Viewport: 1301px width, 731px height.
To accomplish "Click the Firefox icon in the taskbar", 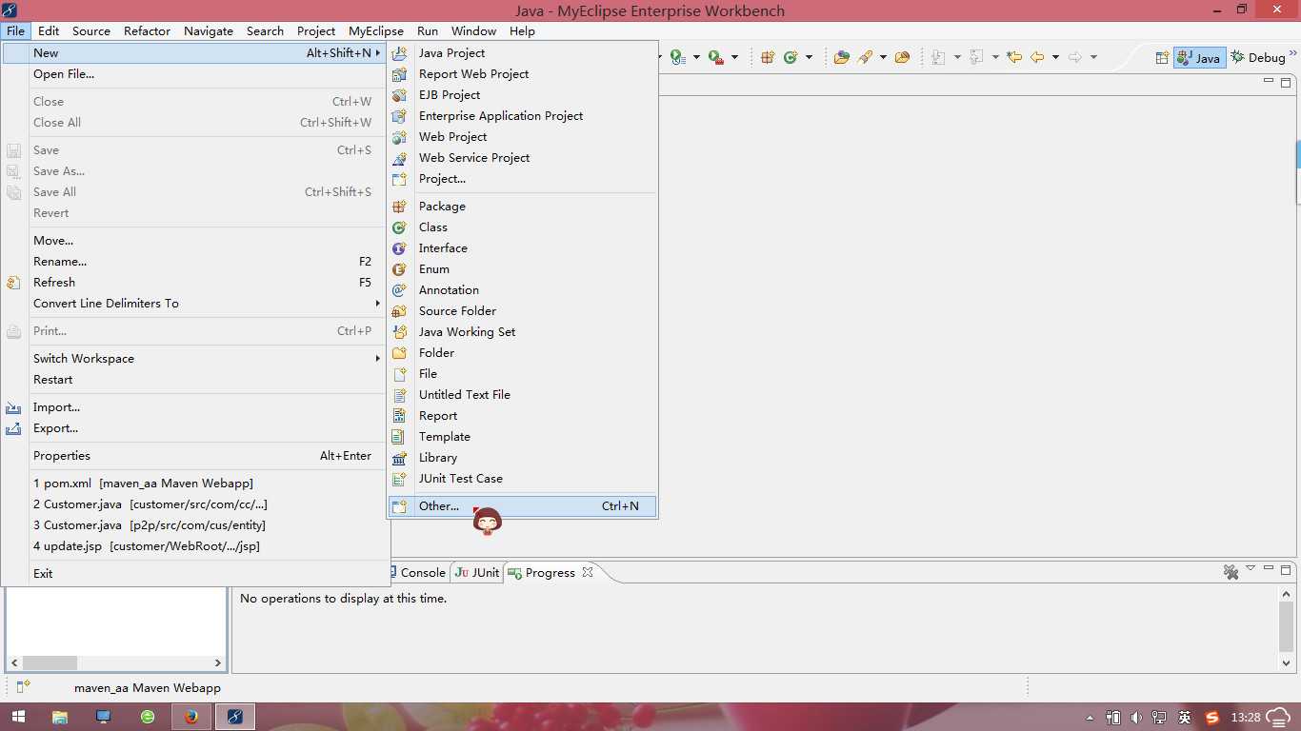I will click(x=191, y=717).
